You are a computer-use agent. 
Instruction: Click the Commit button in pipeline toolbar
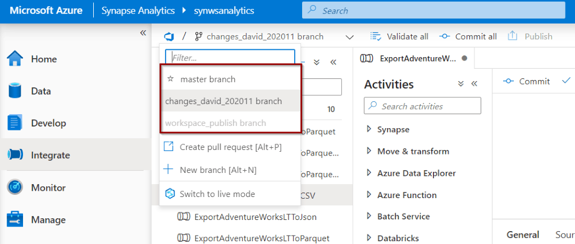click(x=526, y=81)
